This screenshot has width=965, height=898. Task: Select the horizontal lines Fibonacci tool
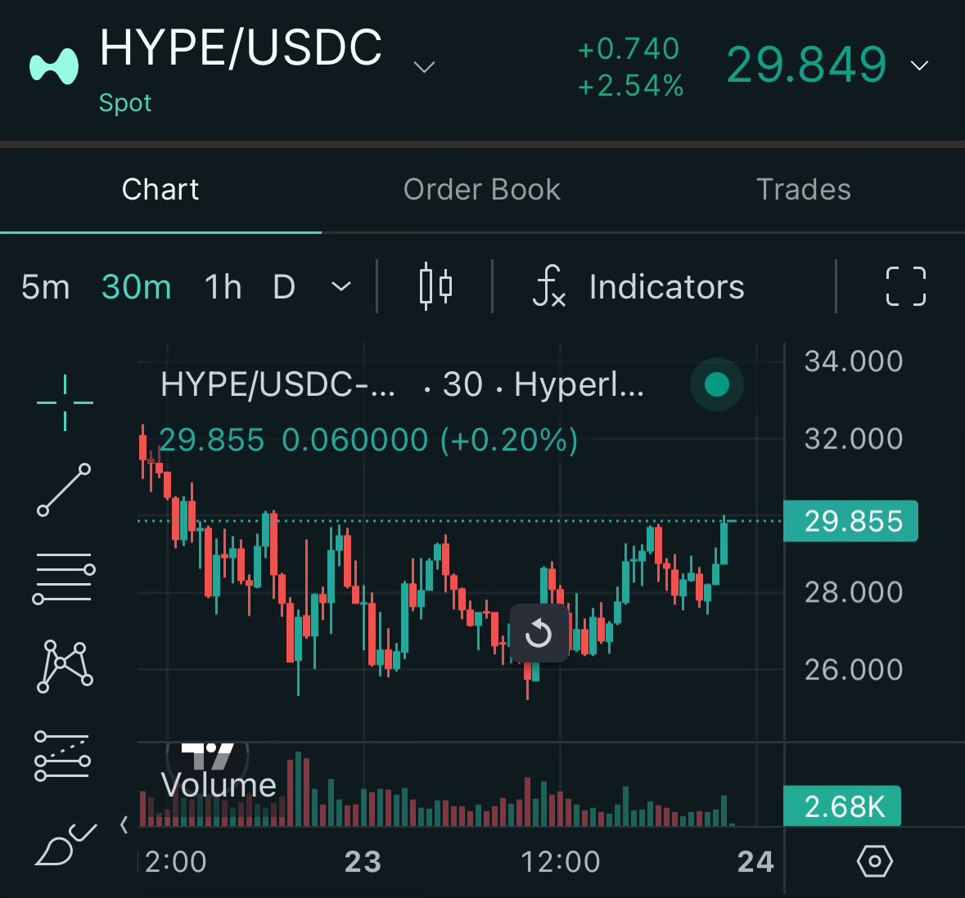pyautogui.click(x=64, y=577)
